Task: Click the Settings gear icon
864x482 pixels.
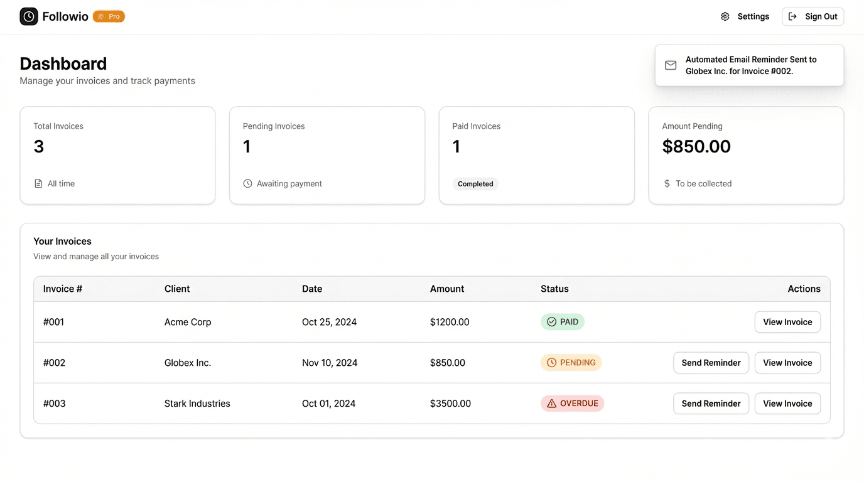Action: tap(725, 16)
